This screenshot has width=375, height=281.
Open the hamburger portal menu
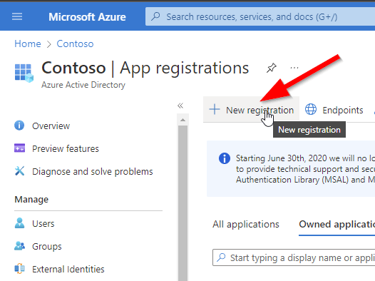tap(17, 16)
